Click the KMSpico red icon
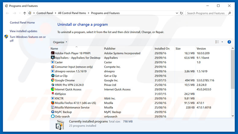 53,94
